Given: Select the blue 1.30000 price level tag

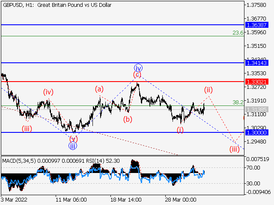Looking at the screenshot, I should pos(256,132).
